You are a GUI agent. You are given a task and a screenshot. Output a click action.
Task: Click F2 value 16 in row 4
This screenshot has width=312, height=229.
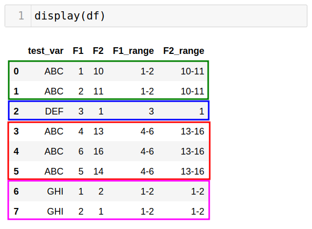coord(99,151)
